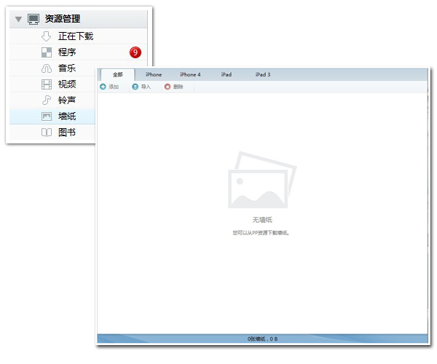This screenshot has height=364, width=437.
Task: Click the status bar text 0张墙纸, 0 B
Action: (x=262, y=339)
